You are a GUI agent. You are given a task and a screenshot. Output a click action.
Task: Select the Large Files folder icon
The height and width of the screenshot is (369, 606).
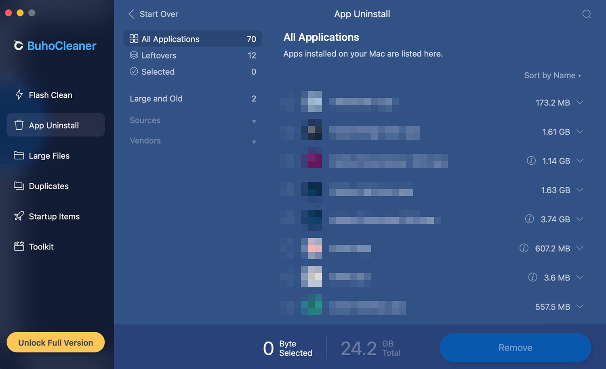click(19, 155)
